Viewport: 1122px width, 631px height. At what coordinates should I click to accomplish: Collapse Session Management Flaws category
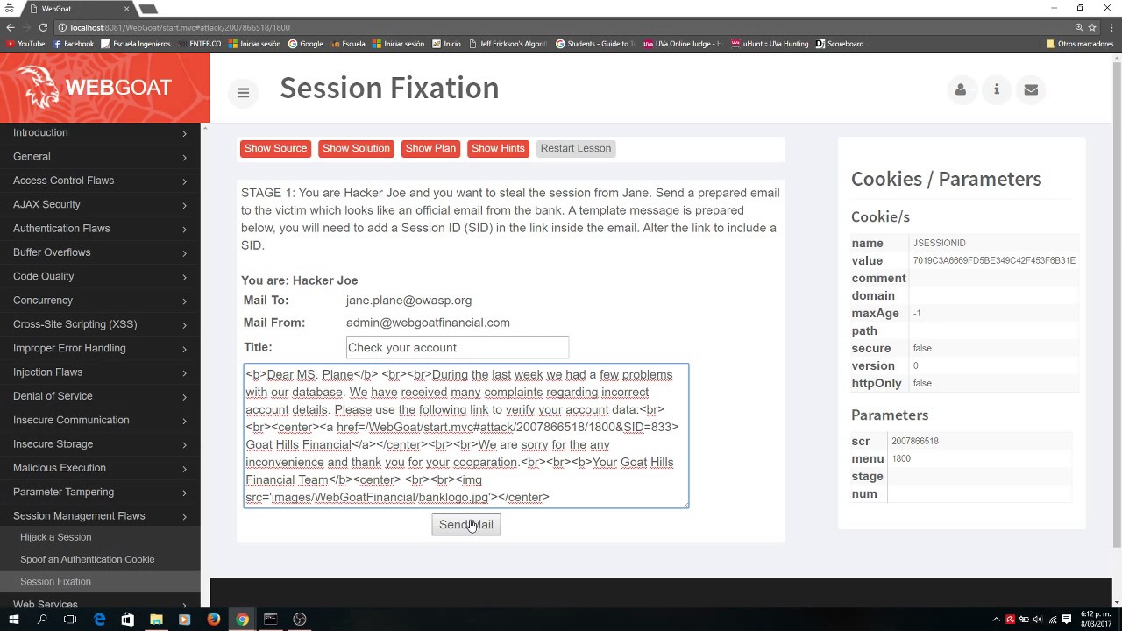(100, 516)
